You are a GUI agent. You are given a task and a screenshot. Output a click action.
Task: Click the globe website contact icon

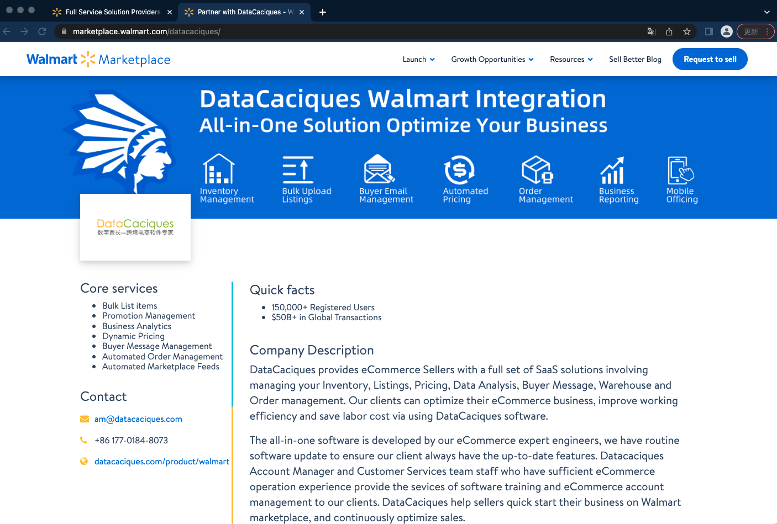pyautogui.click(x=84, y=461)
